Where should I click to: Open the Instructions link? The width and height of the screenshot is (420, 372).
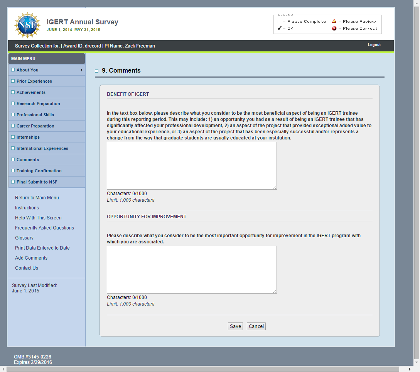click(x=27, y=207)
